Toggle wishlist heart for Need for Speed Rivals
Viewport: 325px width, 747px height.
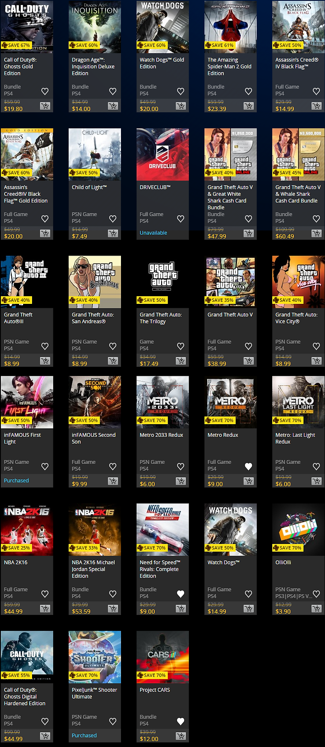pyautogui.click(x=181, y=594)
